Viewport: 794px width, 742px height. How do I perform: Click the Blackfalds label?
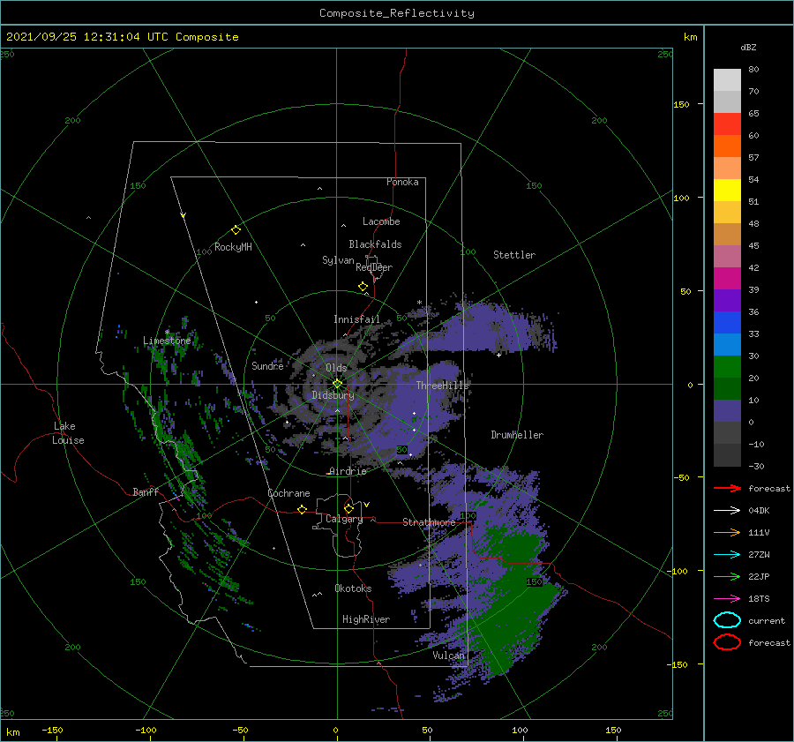pos(375,244)
